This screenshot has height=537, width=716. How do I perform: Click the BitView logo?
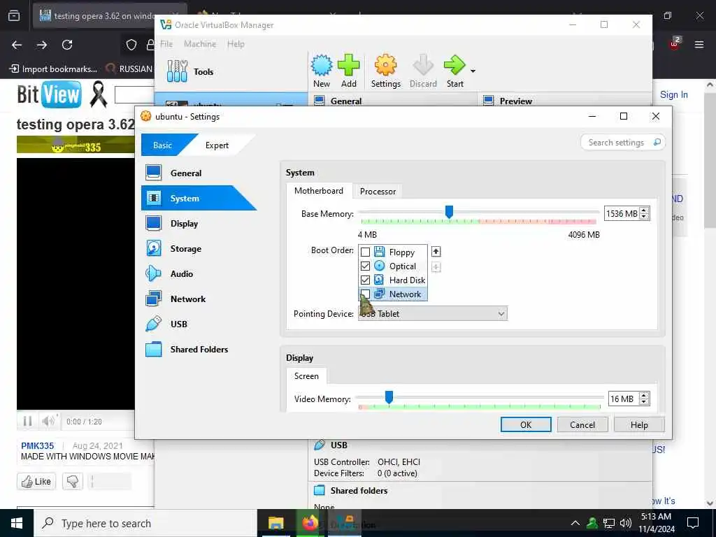49,94
